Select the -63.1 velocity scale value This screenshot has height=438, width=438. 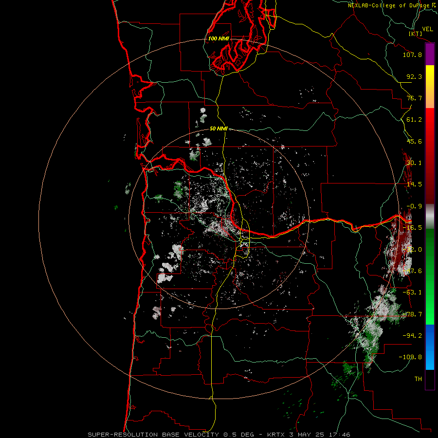[x=412, y=292]
